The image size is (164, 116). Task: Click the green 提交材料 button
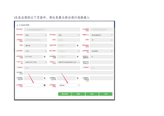pyautogui.click(x=65, y=94)
